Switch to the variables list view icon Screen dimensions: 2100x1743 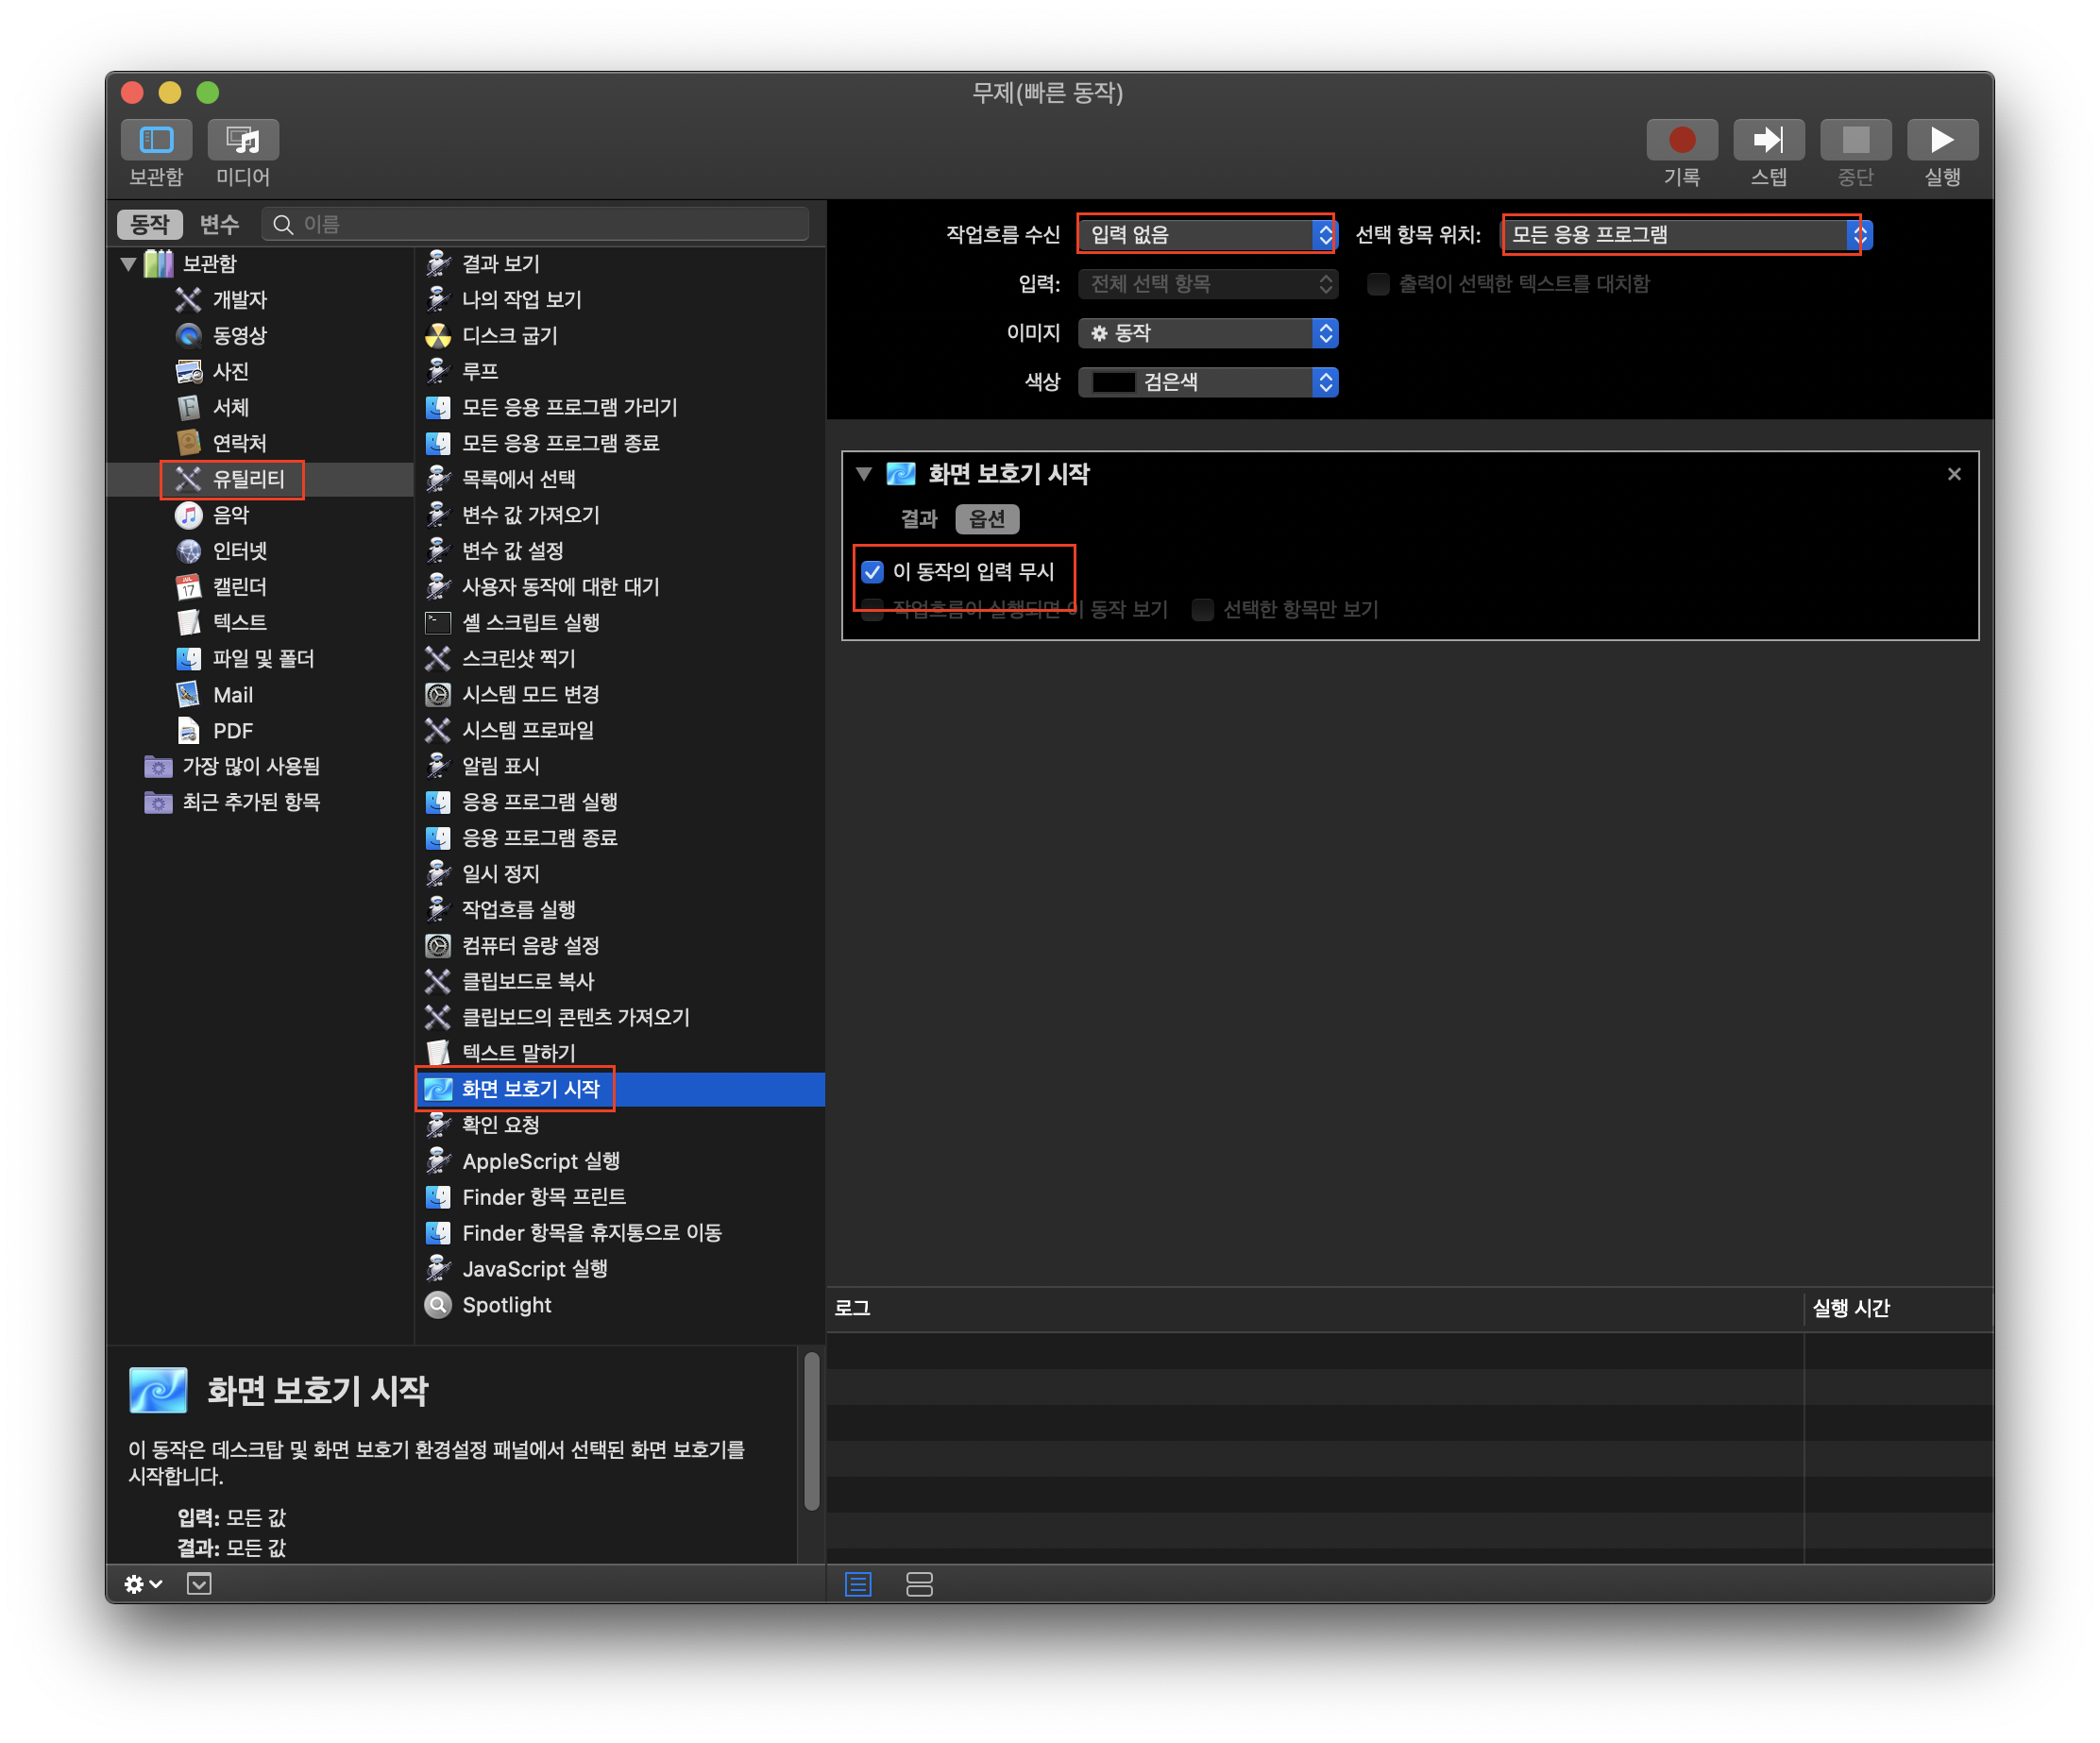point(918,1583)
